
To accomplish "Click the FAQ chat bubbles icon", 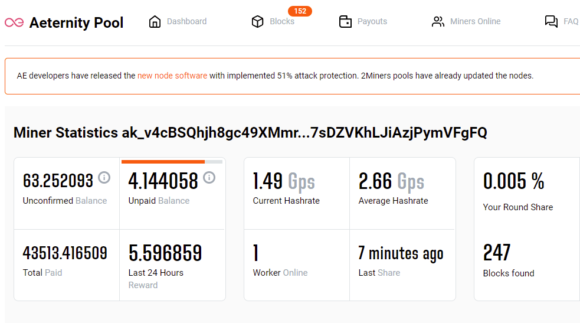I will pos(551,21).
